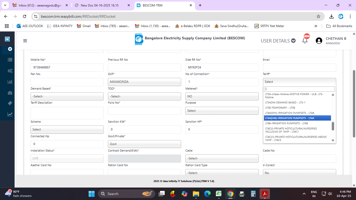The image size is (356, 200).
Task: Click the ticket icon in sidebar
Action: [x=10, y=103]
